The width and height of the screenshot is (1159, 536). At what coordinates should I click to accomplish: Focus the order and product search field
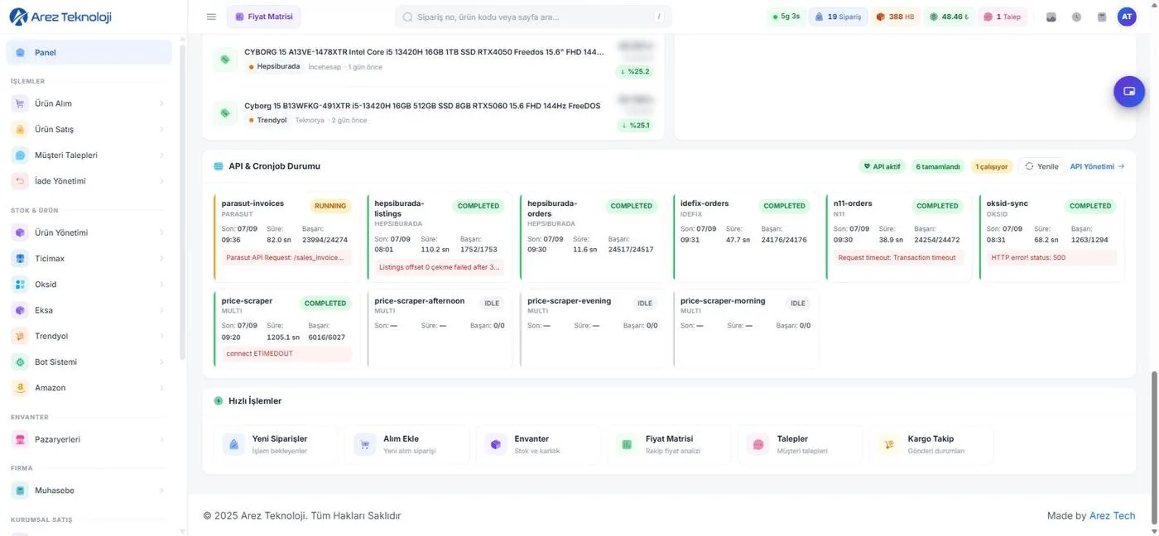coord(533,17)
